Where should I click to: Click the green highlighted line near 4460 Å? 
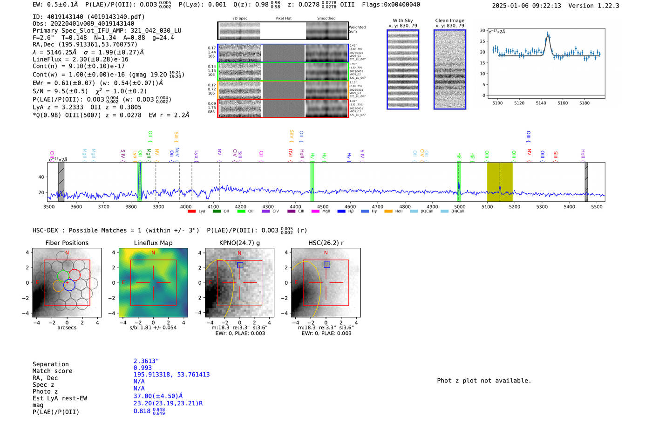pyautogui.click(x=312, y=182)
